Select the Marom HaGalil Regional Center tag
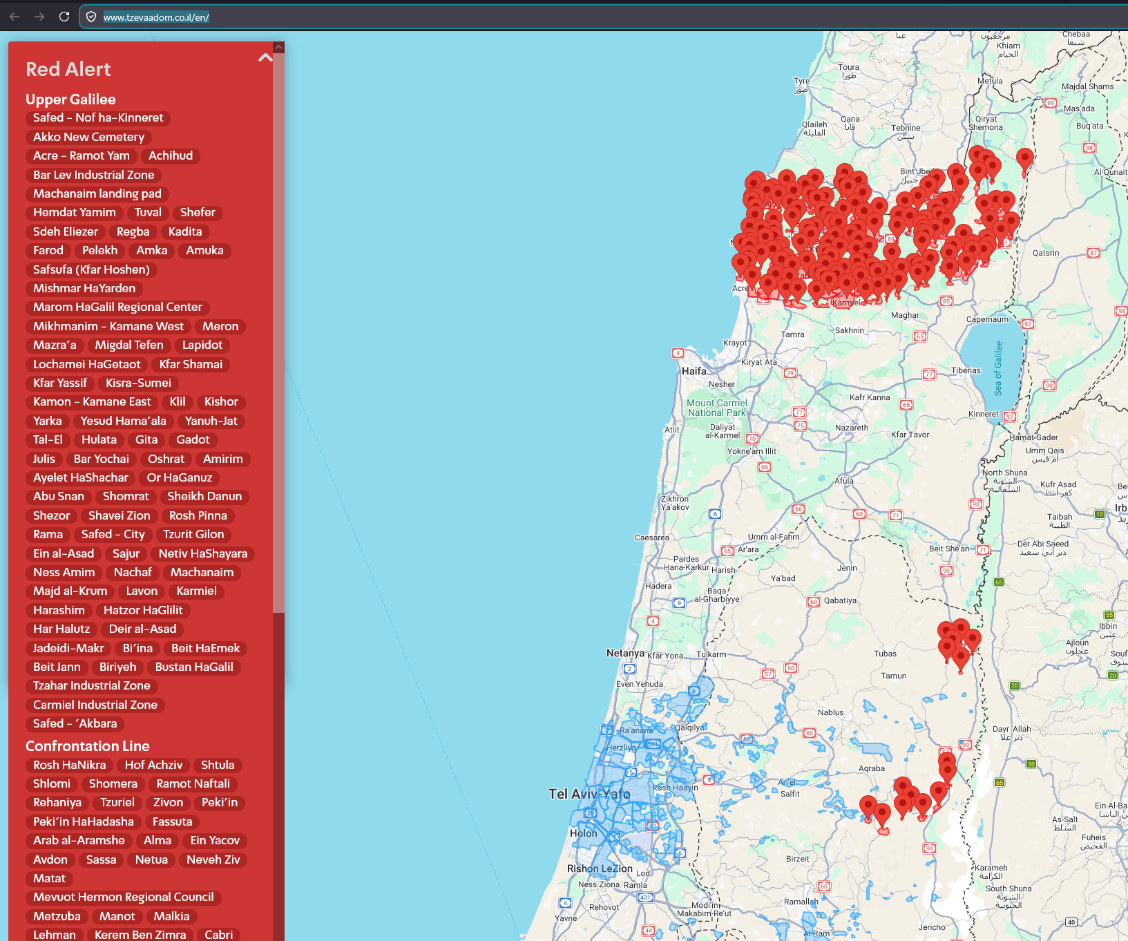 (x=118, y=307)
